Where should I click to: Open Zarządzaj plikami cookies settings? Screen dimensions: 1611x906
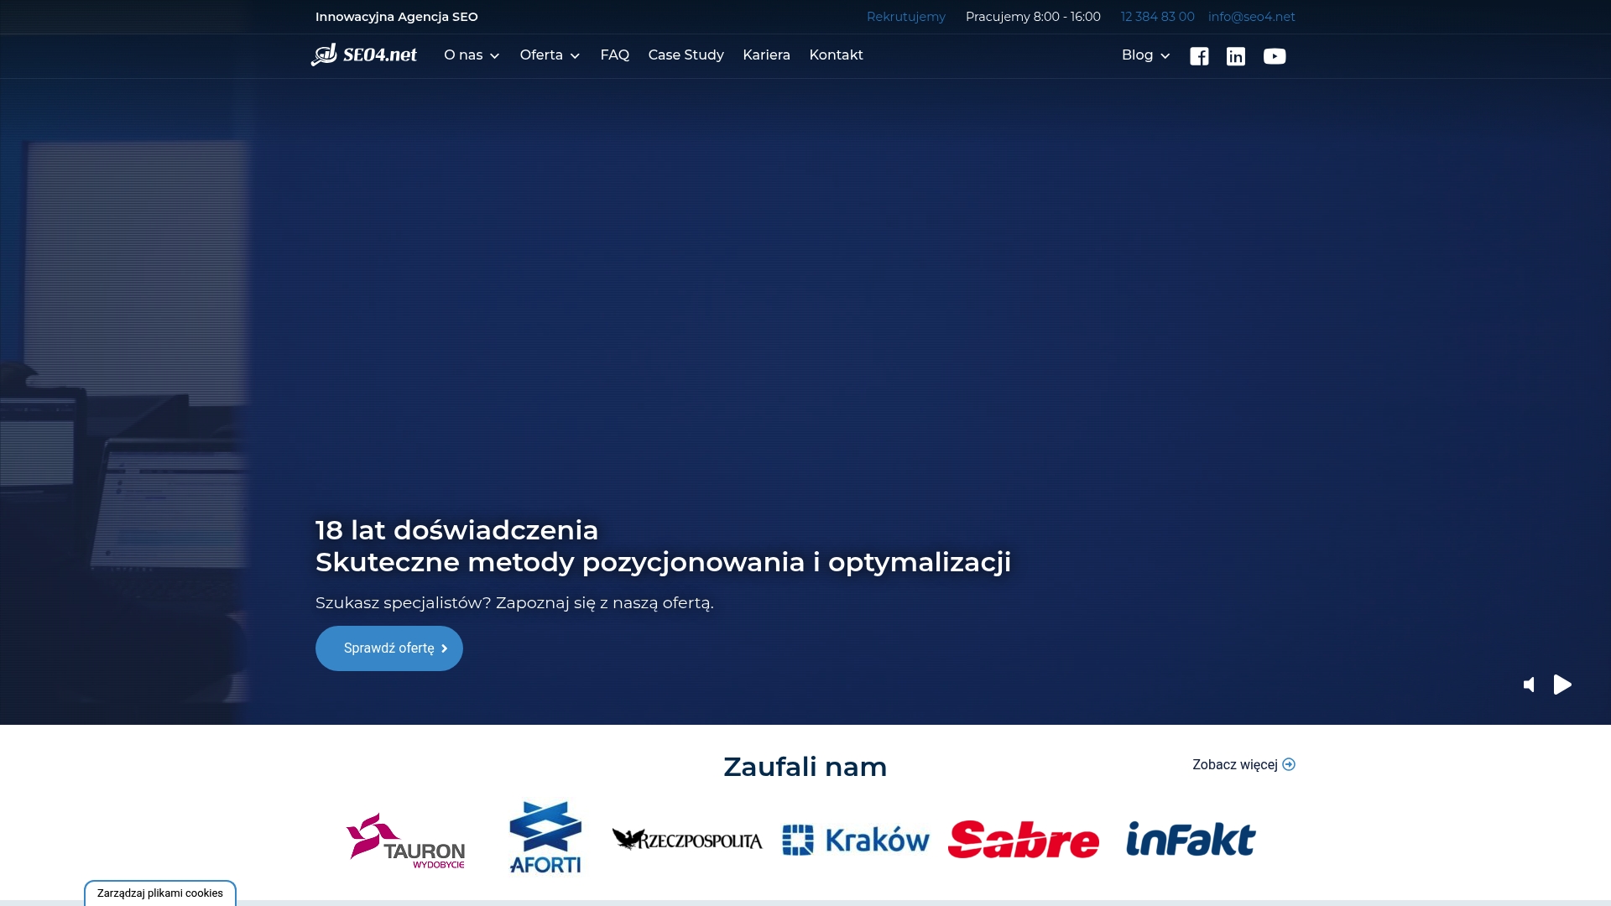[160, 893]
